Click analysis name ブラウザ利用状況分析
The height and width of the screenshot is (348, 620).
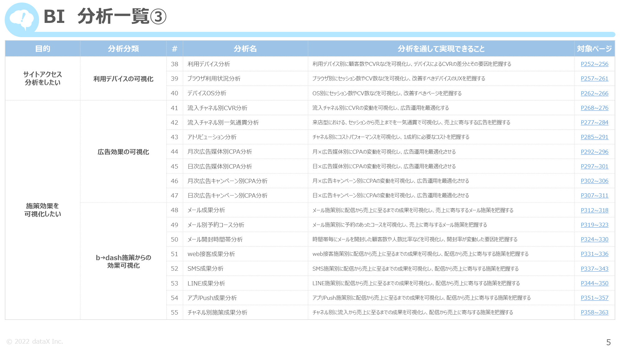click(x=214, y=79)
